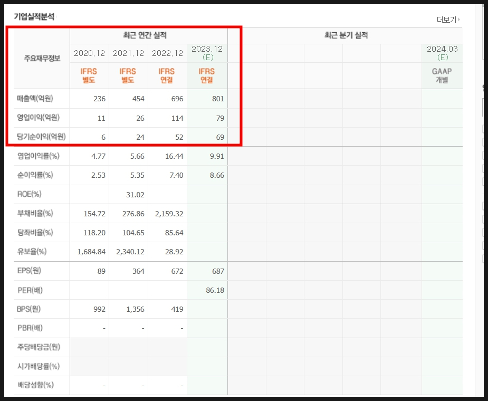Click the 2021.12 column header
This screenshot has width=488, height=401.
[128, 53]
